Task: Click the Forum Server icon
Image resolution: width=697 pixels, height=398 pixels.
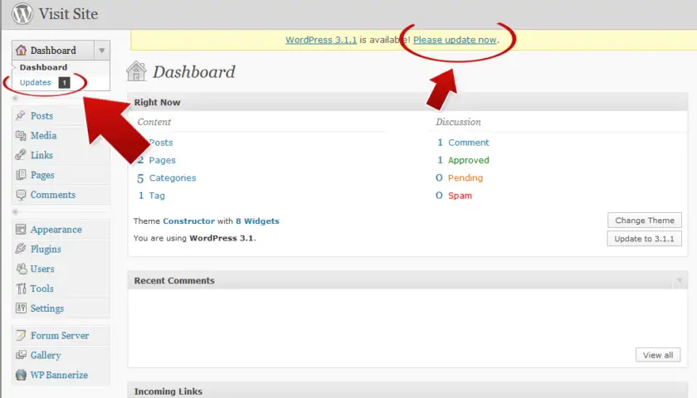Action: 21,335
